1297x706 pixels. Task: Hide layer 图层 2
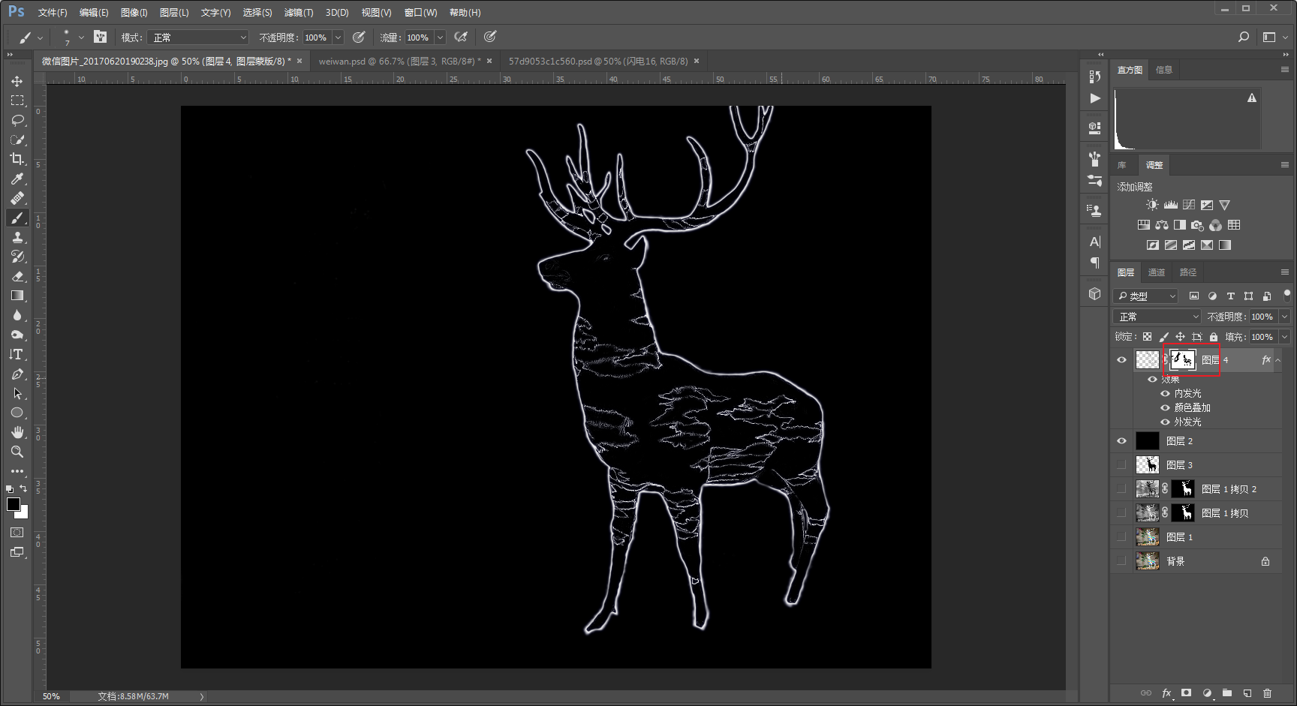1121,441
